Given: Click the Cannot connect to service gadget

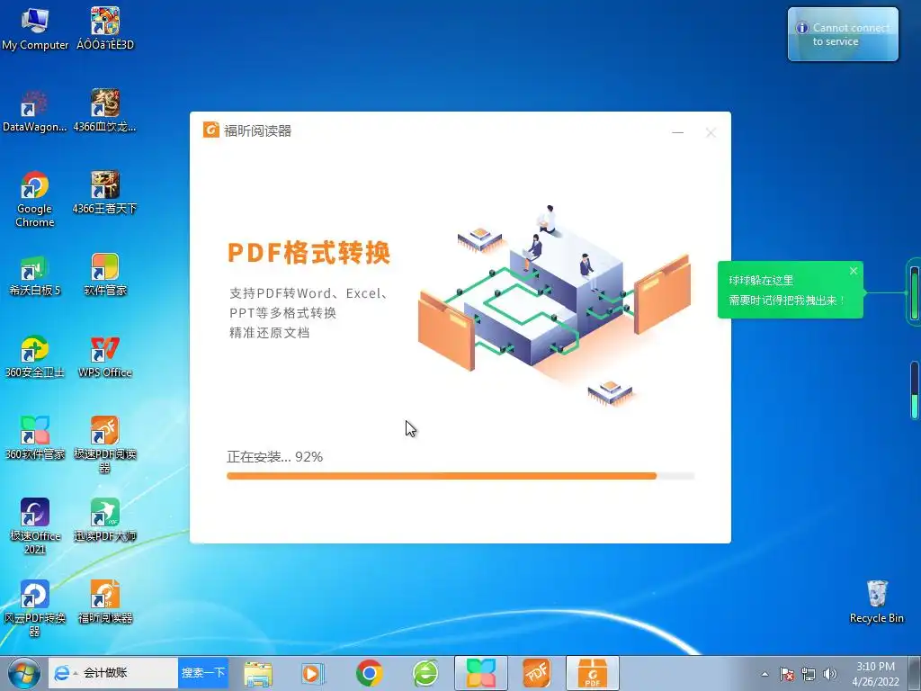Looking at the screenshot, I should coord(843,34).
